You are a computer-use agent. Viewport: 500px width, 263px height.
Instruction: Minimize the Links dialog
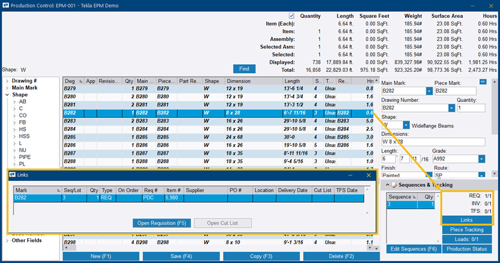(350, 175)
